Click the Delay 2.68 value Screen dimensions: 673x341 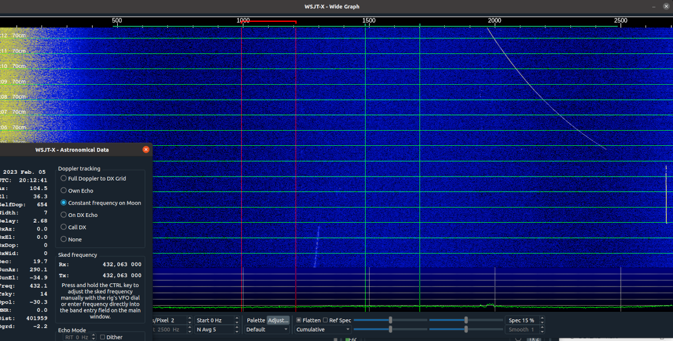(40, 220)
